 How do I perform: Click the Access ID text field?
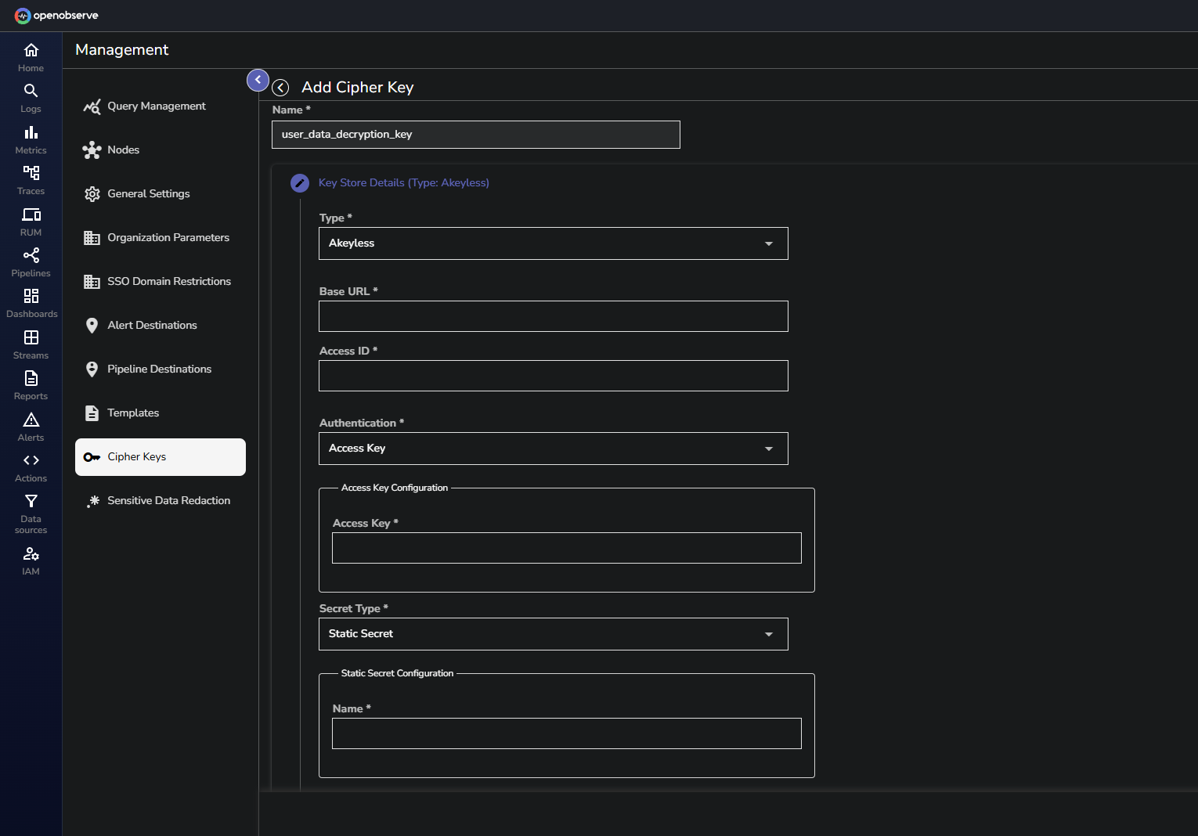point(553,376)
